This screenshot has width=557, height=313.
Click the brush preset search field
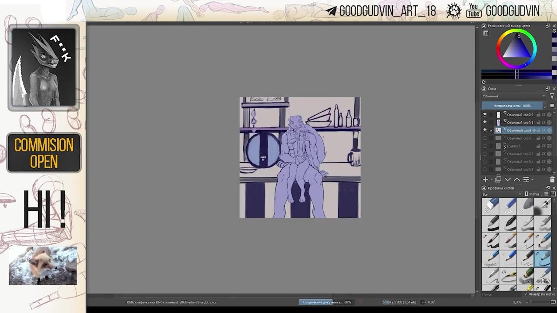click(x=500, y=294)
